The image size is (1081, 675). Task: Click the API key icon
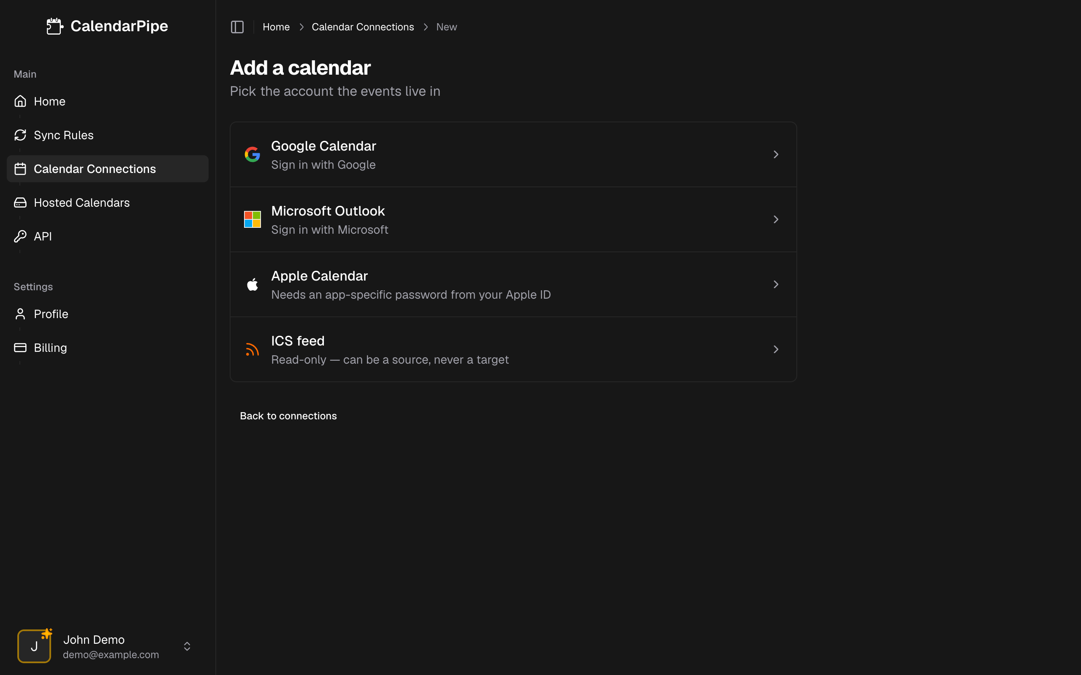point(20,236)
